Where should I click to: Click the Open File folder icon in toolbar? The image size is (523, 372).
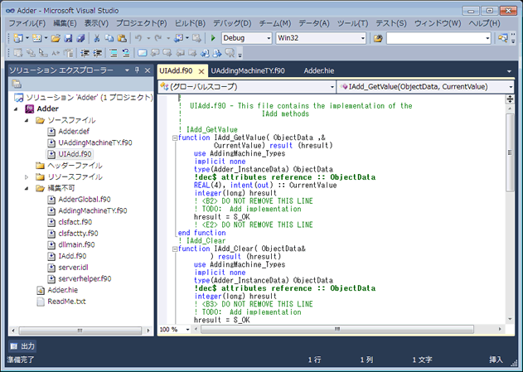pos(56,38)
